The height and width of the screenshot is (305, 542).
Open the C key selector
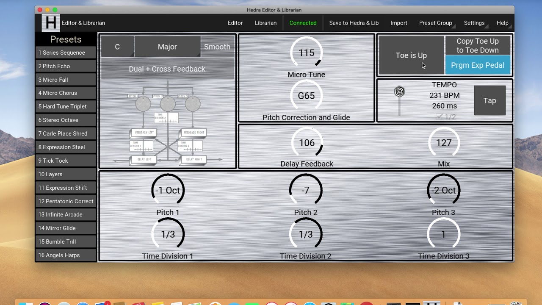coord(117,47)
